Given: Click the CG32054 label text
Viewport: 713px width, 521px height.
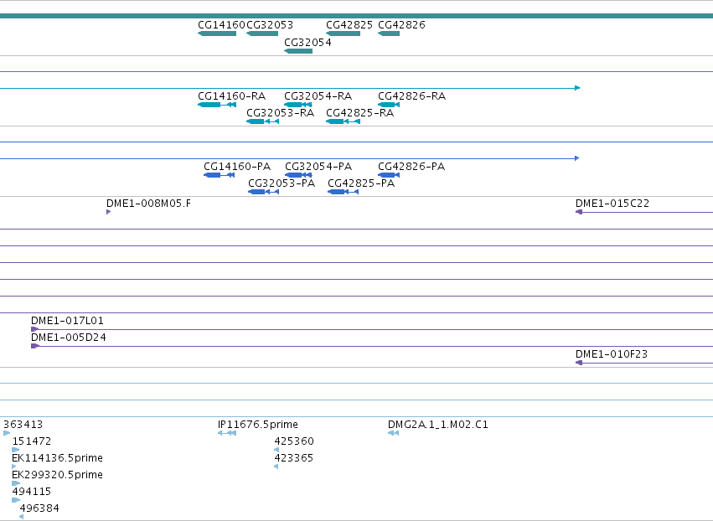Looking at the screenshot, I should coord(307,43).
